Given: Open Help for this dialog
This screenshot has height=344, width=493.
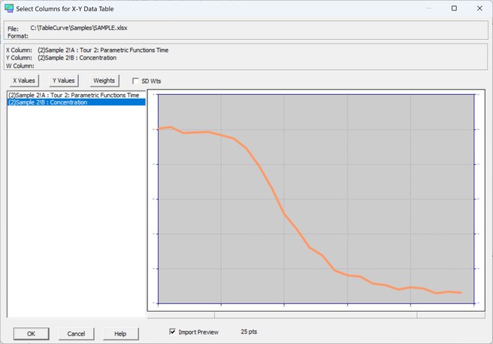Looking at the screenshot, I should [x=121, y=333].
